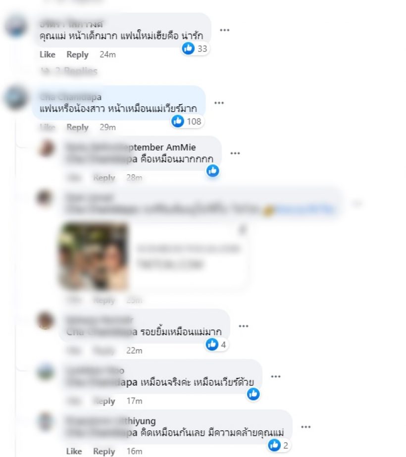Open three-dot menu on 22m-old reply
This screenshot has height=457, width=406.
(x=244, y=326)
